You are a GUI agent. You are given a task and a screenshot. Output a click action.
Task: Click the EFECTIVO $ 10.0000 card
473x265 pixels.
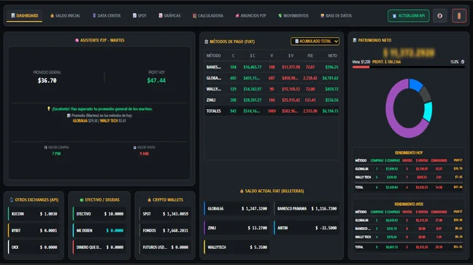click(99, 214)
